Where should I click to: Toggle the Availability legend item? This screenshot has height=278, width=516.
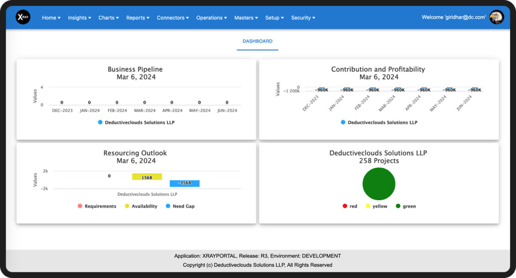pyautogui.click(x=141, y=206)
